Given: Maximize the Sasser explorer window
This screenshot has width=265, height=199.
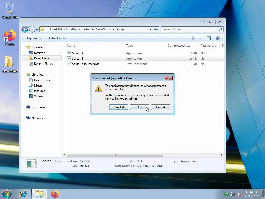Looking at the screenshot, I should (211, 22).
